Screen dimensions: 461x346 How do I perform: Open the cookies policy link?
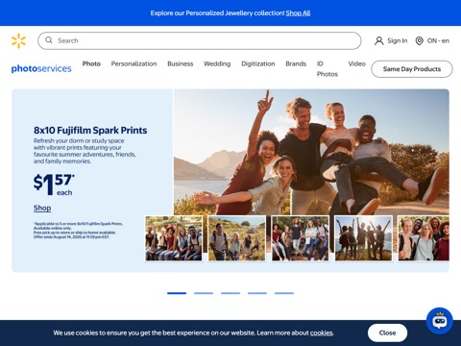(322, 333)
